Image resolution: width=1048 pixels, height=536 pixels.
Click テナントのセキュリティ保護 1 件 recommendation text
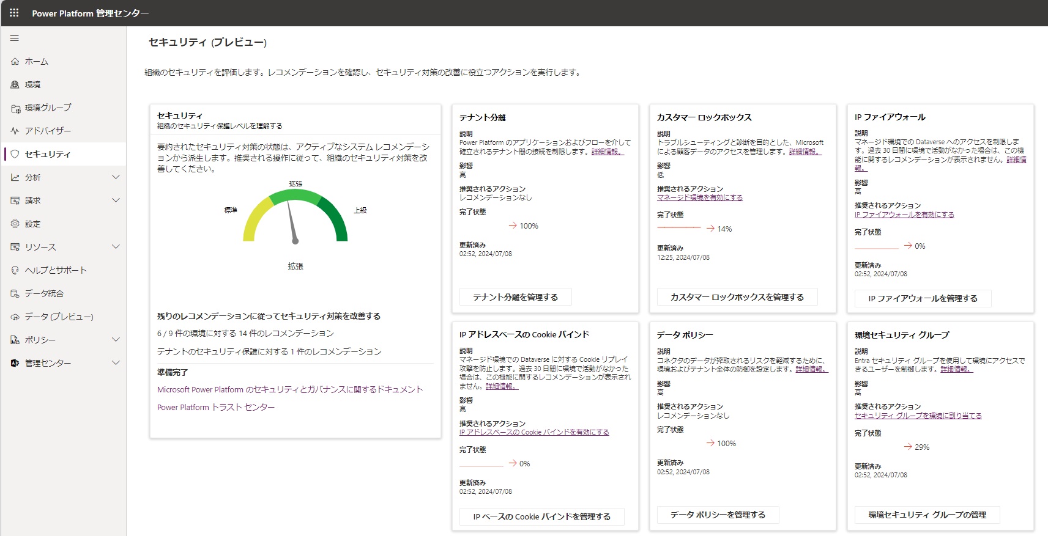[269, 351]
